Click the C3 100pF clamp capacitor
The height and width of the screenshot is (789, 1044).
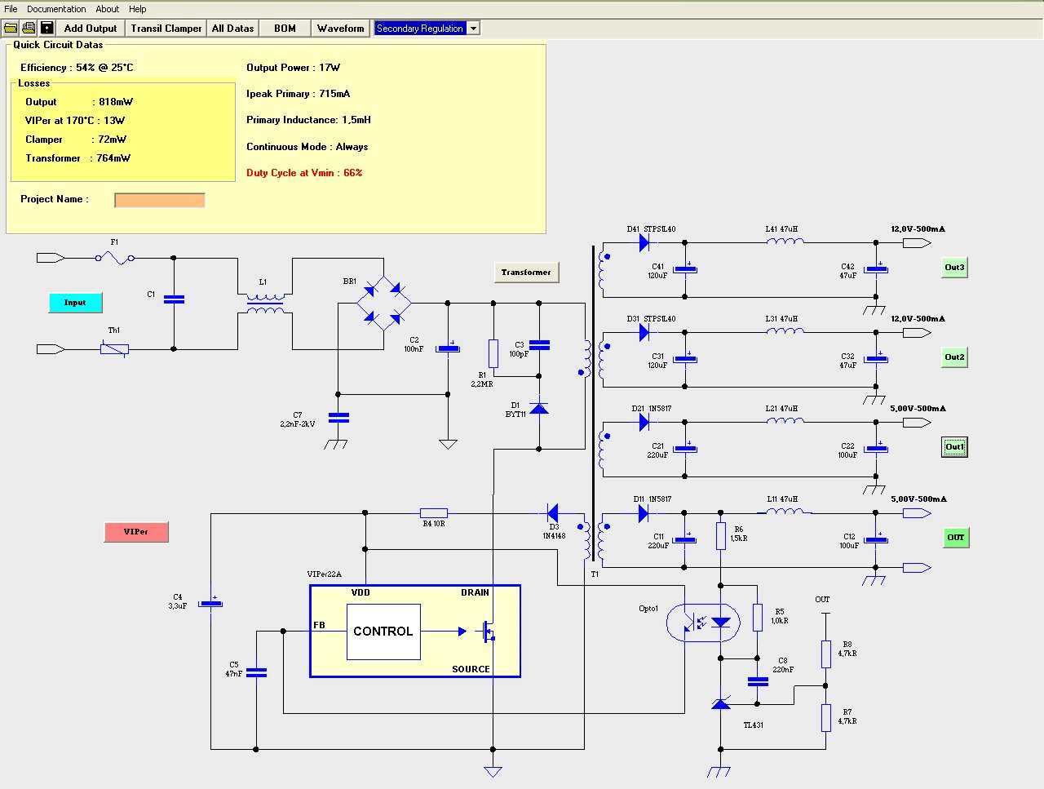pos(539,345)
